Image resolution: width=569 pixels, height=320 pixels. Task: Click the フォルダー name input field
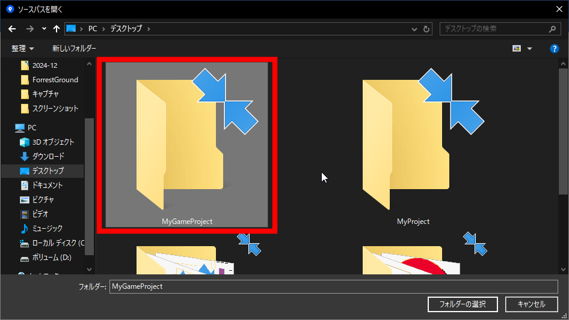tap(333, 286)
